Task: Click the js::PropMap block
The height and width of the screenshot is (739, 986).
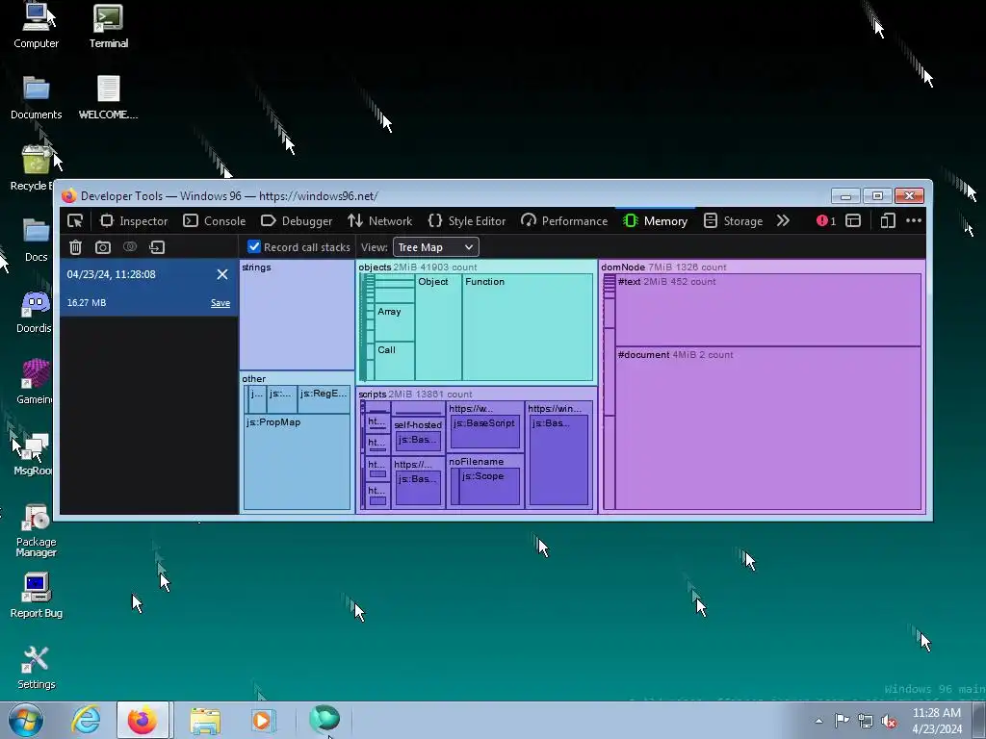Action: point(297,462)
